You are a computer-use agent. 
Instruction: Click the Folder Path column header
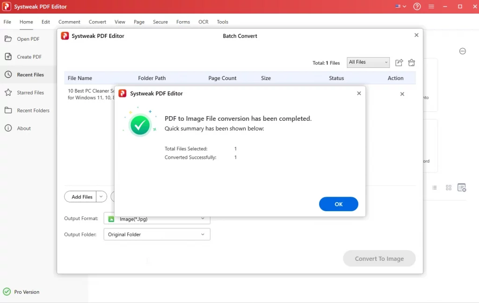coord(152,78)
